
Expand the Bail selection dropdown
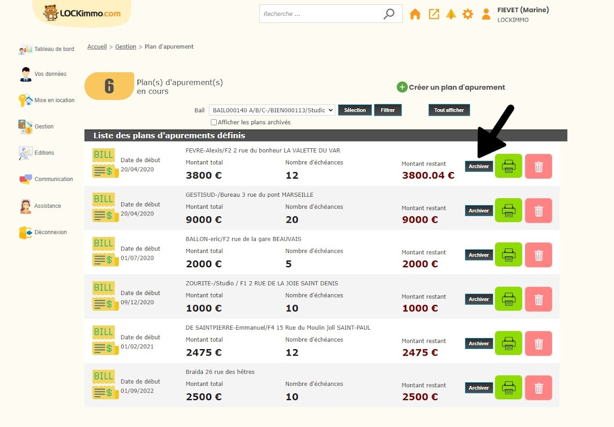(272, 110)
